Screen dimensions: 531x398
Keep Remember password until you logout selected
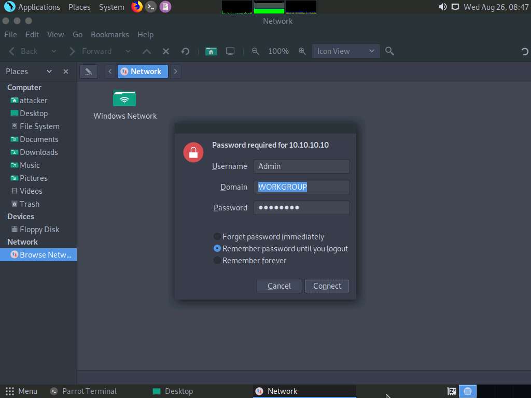click(x=217, y=248)
